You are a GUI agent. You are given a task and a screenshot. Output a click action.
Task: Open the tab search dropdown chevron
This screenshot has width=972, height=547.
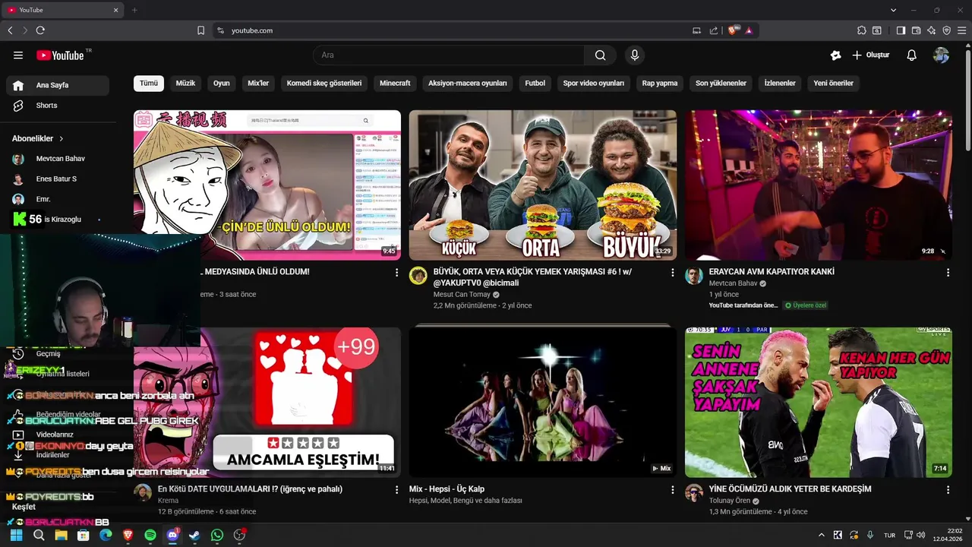893,10
